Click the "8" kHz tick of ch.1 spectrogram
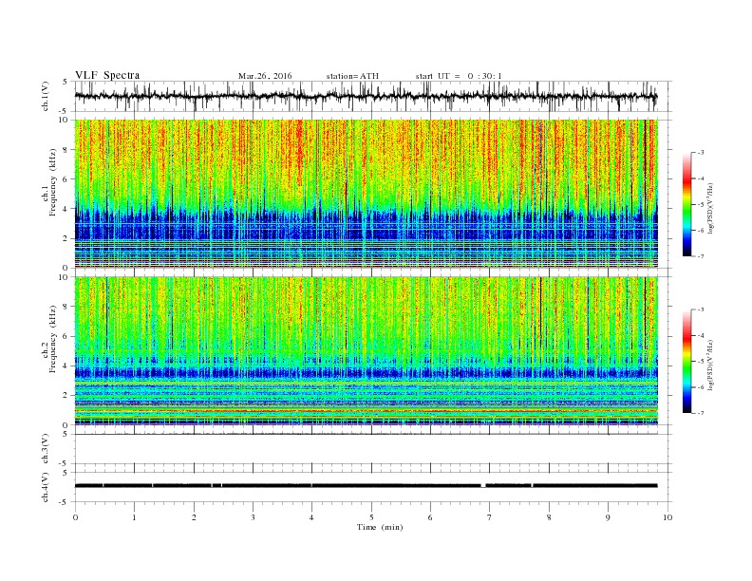This screenshot has height=581, width=752. (x=66, y=150)
